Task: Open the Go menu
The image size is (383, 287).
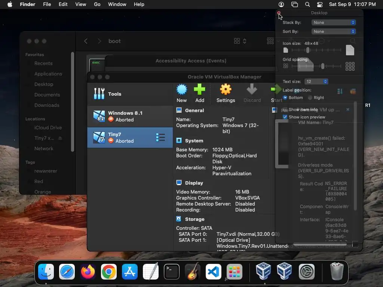Action: 97,4
